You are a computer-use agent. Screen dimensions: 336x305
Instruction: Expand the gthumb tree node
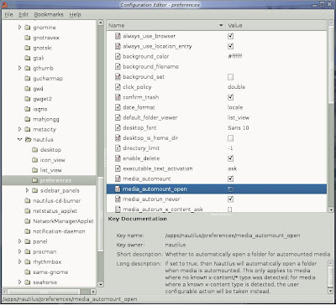[19, 68]
